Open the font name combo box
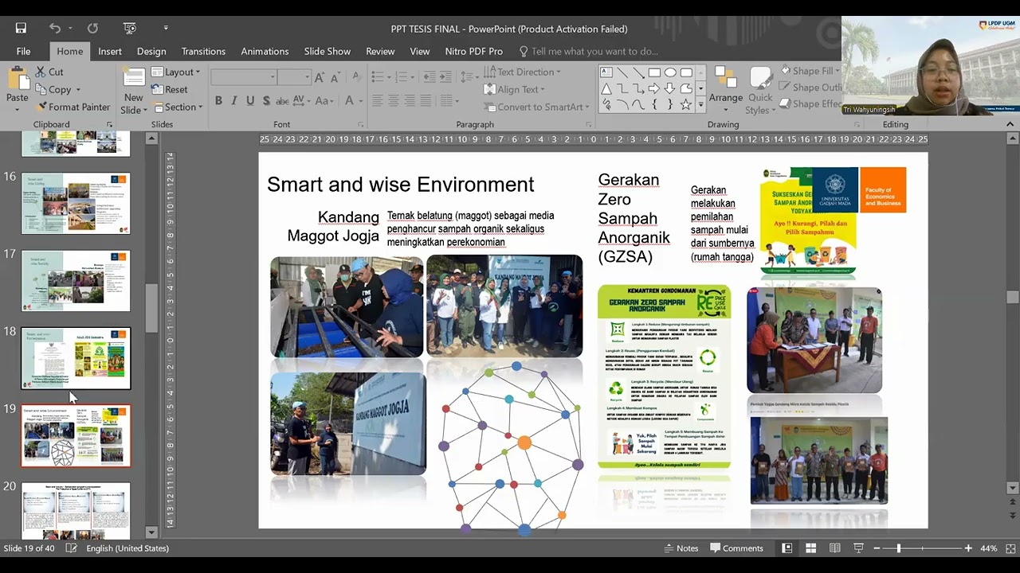This screenshot has width=1020, height=573. 243,77
